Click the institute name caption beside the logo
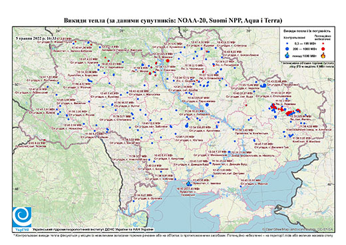 pos(93,230)
